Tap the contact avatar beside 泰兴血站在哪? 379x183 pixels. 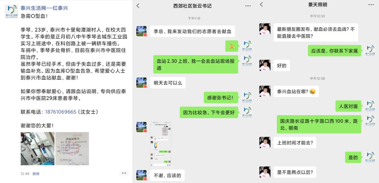tap(265, 91)
